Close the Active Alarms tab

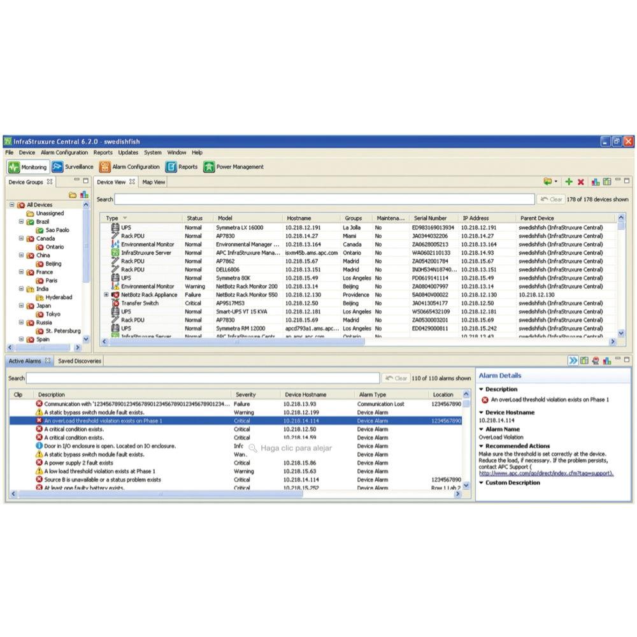[48, 361]
